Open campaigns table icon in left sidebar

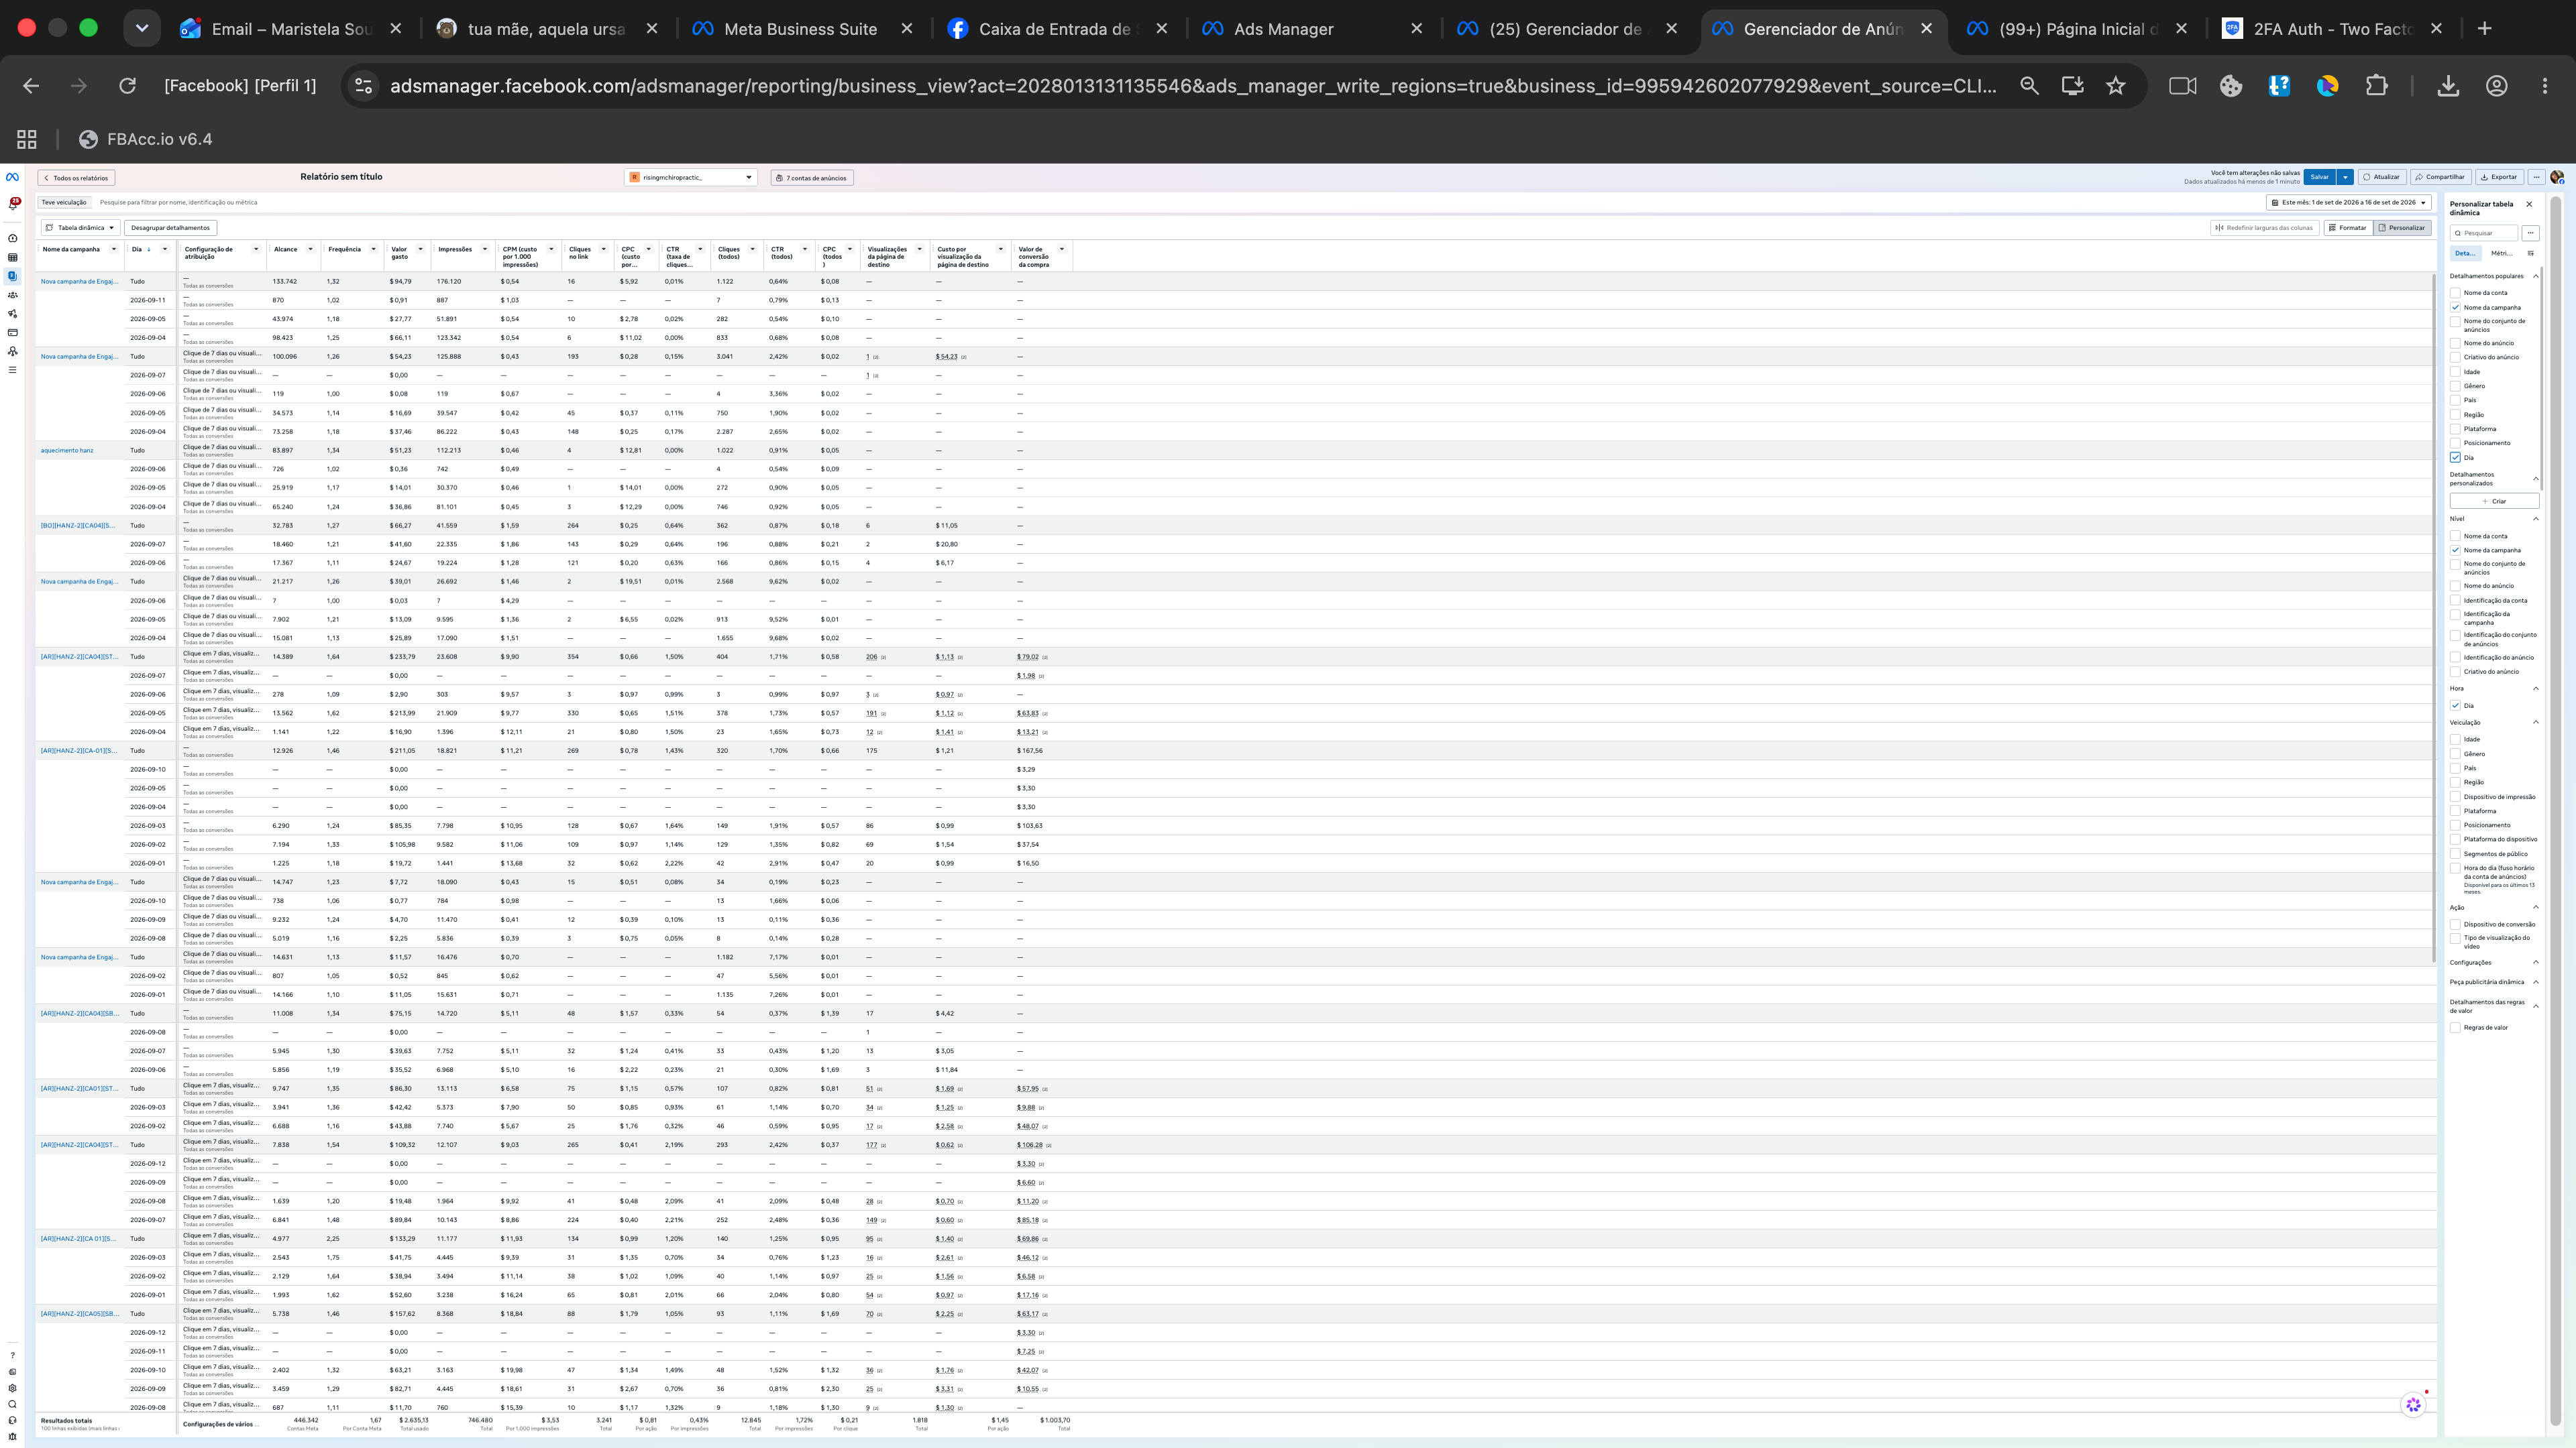pyautogui.click(x=12, y=257)
